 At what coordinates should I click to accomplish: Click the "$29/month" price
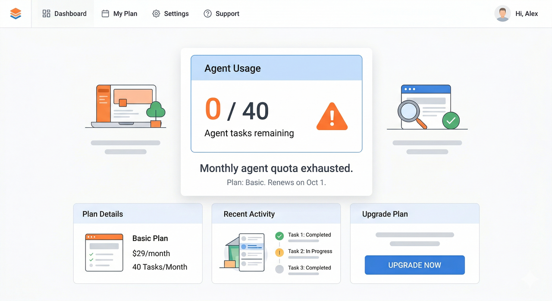(151, 254)
